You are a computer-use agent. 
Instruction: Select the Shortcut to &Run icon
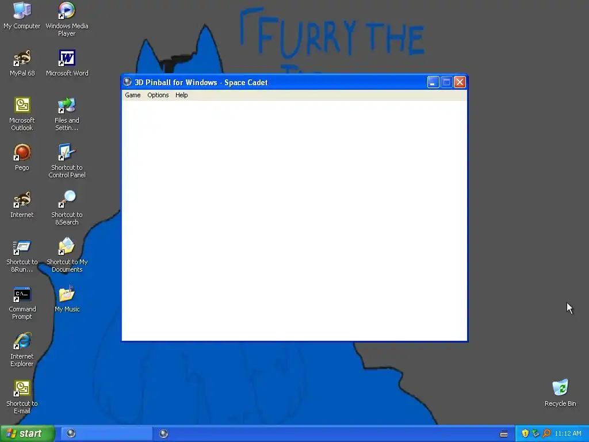tap(22, 256)
